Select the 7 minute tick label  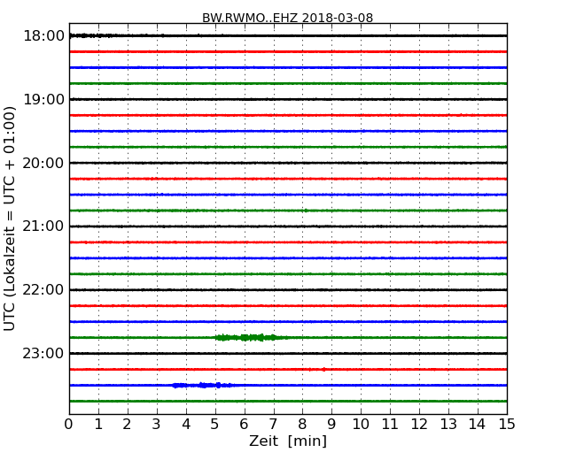pyautogui.click(x=273, y=424)
